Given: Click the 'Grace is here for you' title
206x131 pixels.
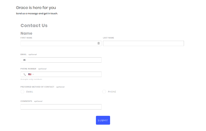Looking at the screenshot, I should tap(36, 8).
